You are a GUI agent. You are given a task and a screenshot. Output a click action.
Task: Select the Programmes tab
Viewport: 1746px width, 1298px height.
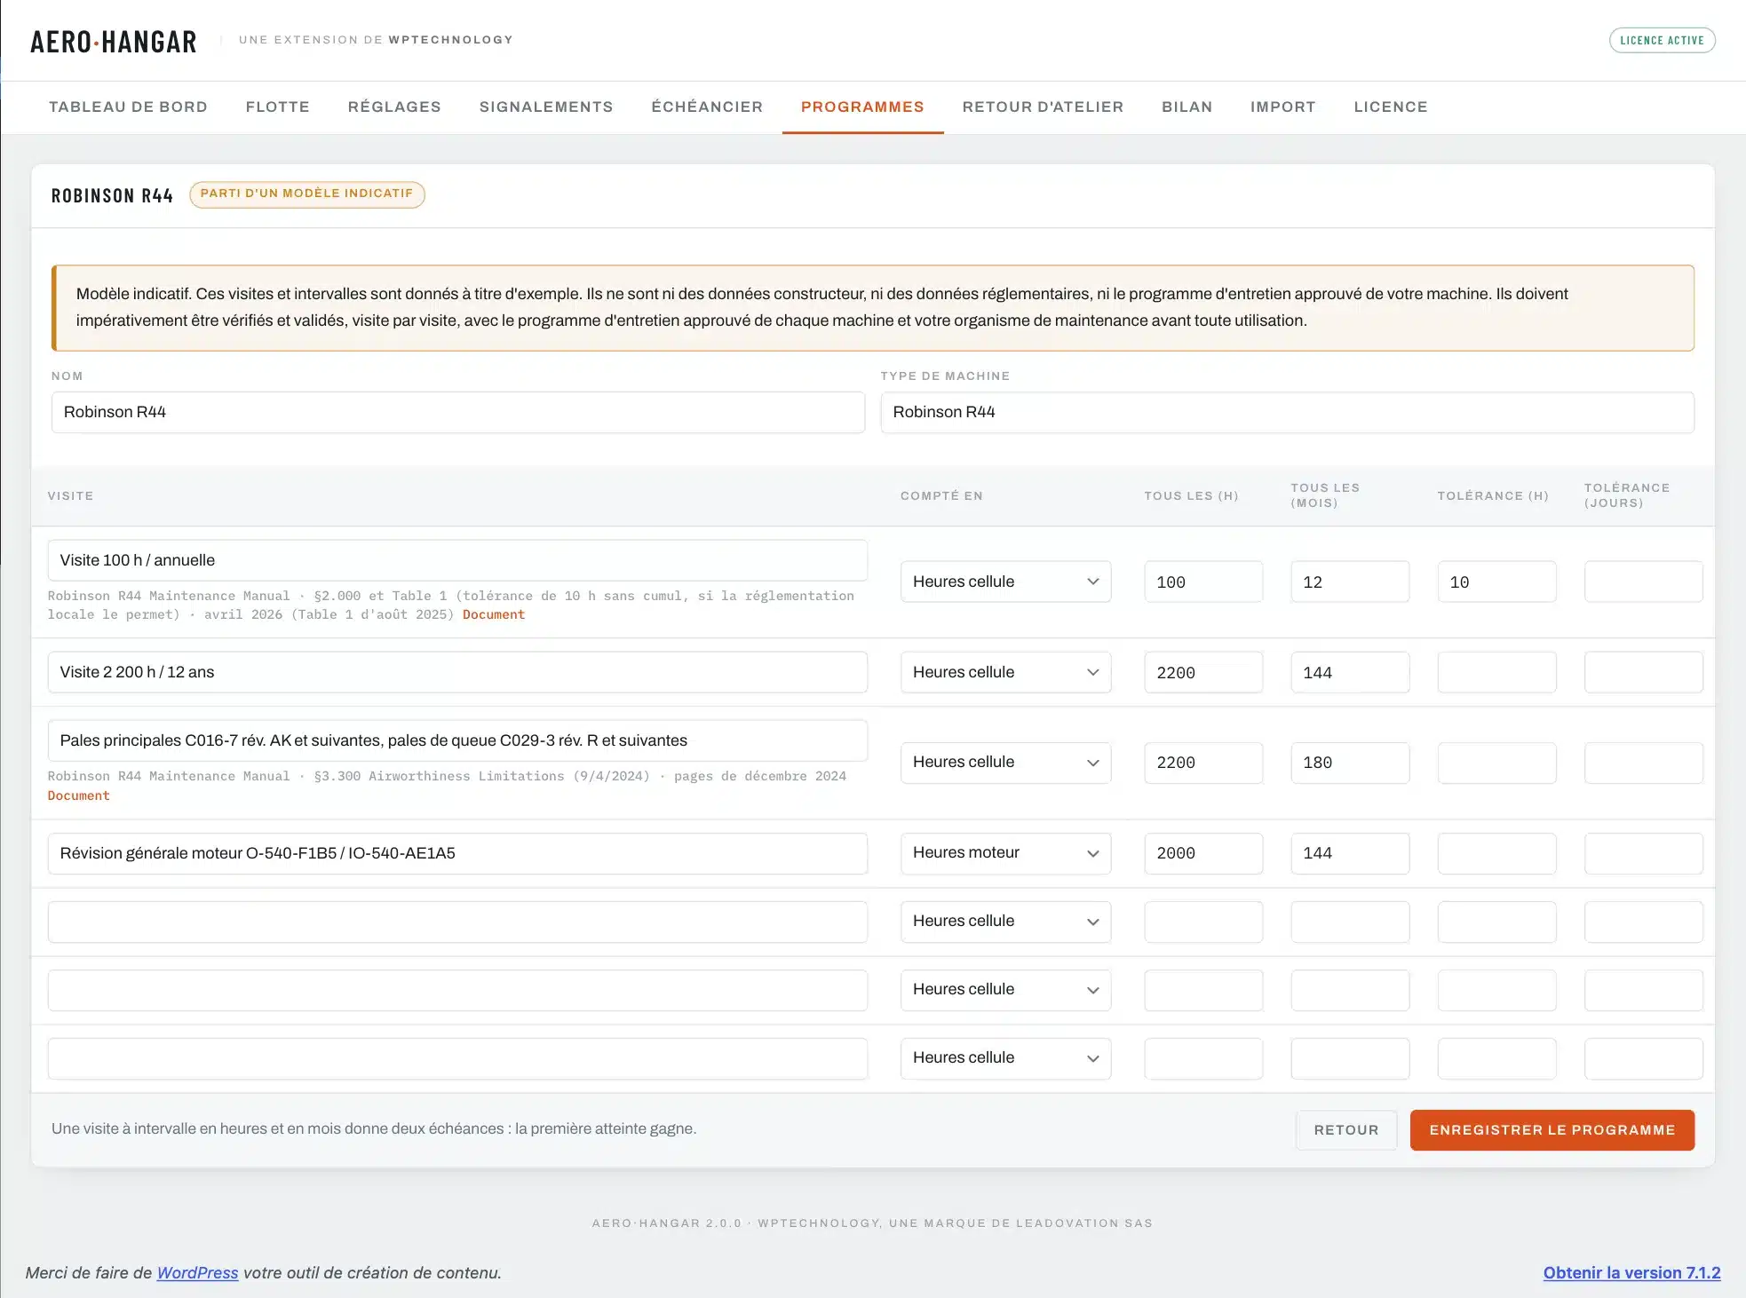862,107
